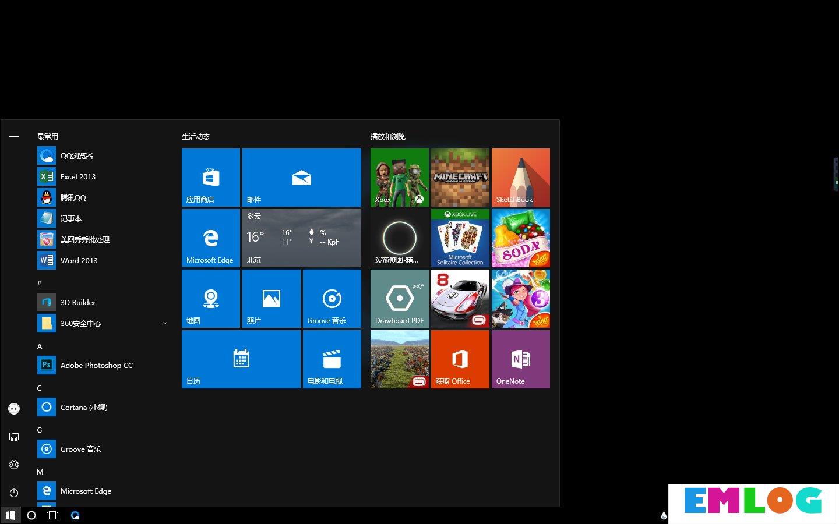
Task: Open the 照片 Photos tile
Action: [x=272, y=299]
